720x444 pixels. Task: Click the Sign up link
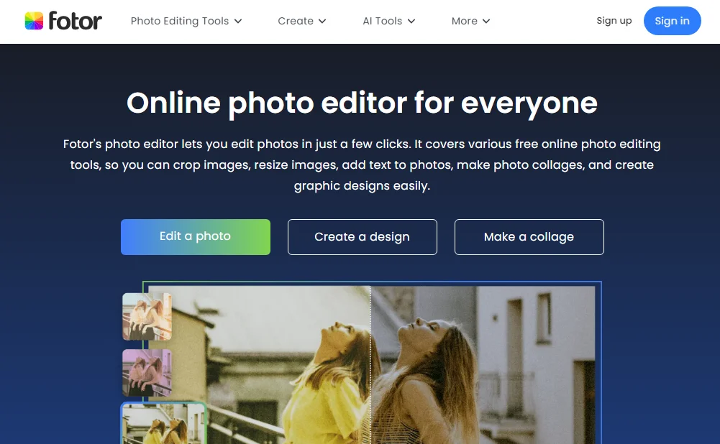pos(614,21)
